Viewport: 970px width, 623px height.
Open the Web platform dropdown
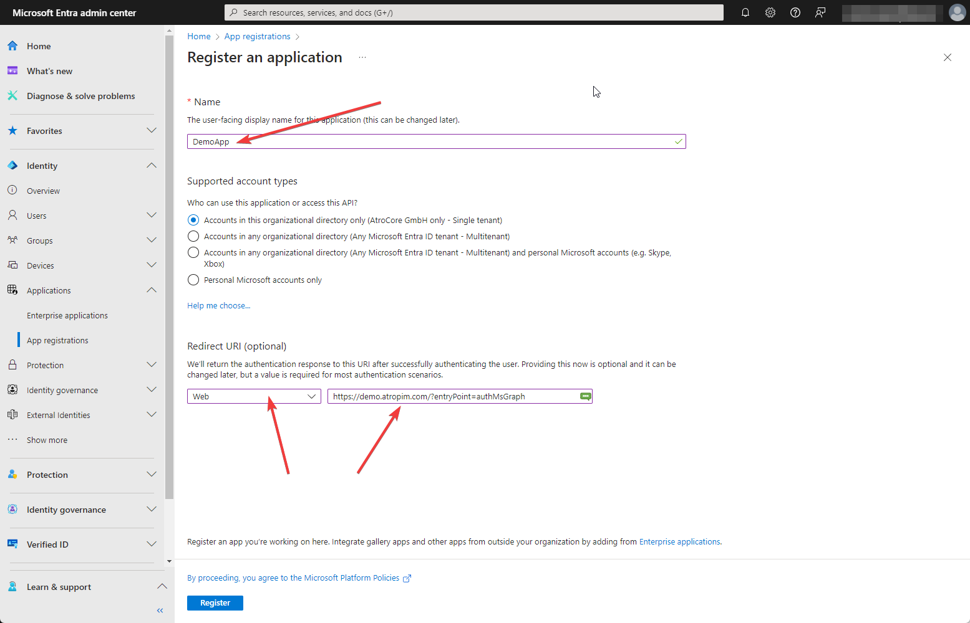click(254, 396)
